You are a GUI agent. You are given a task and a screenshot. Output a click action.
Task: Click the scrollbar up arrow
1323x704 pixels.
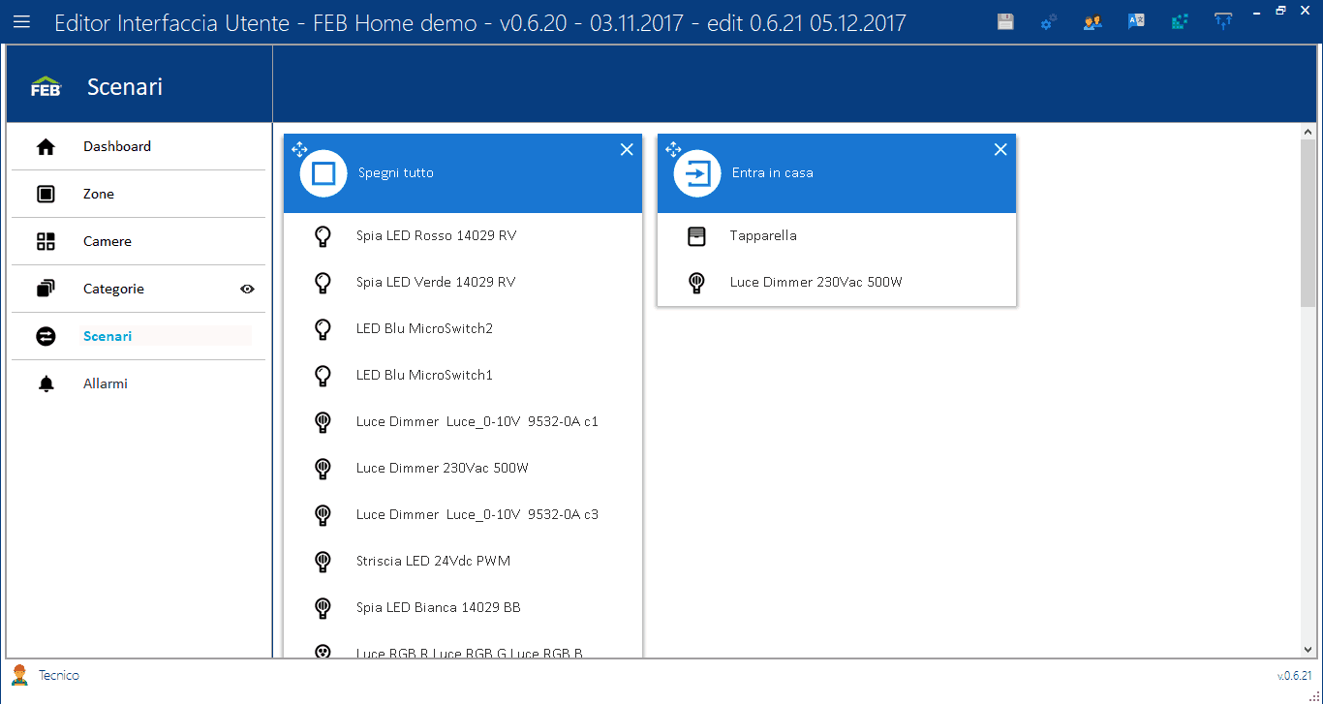tap(1308, 132)
